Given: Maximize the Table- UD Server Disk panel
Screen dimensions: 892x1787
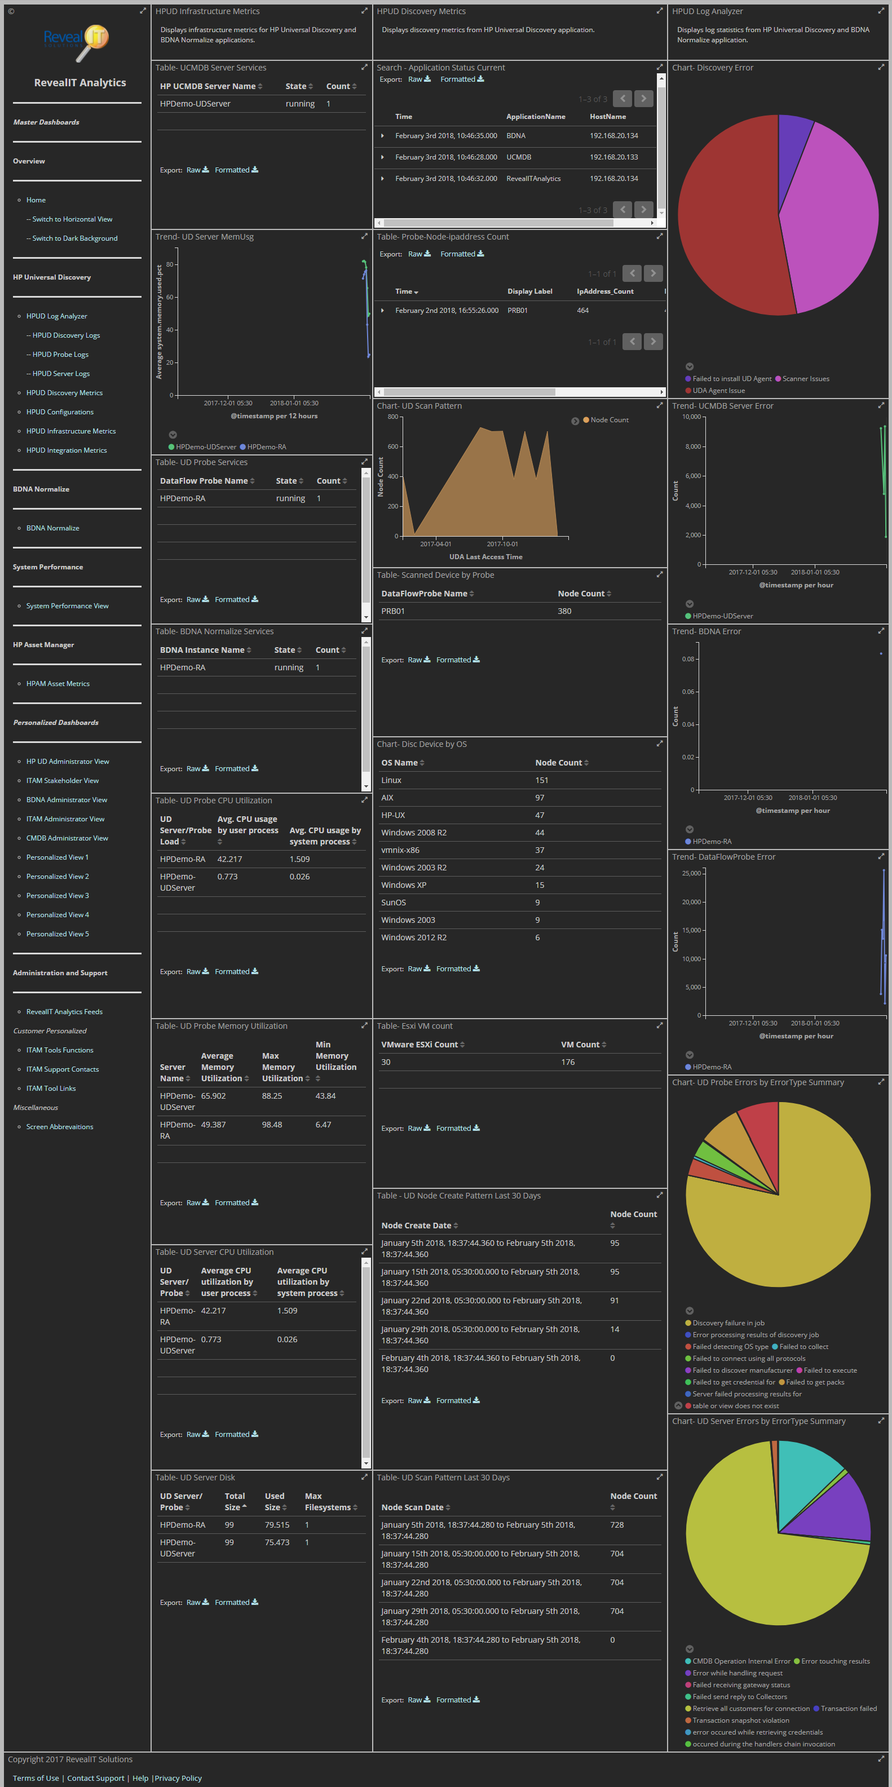Looking at the screenshot, I should pyautogui.click(x=364, y=1477).
